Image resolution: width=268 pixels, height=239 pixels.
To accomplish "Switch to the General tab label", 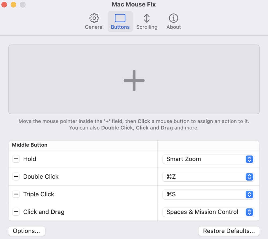I will (x=94, y=27).
